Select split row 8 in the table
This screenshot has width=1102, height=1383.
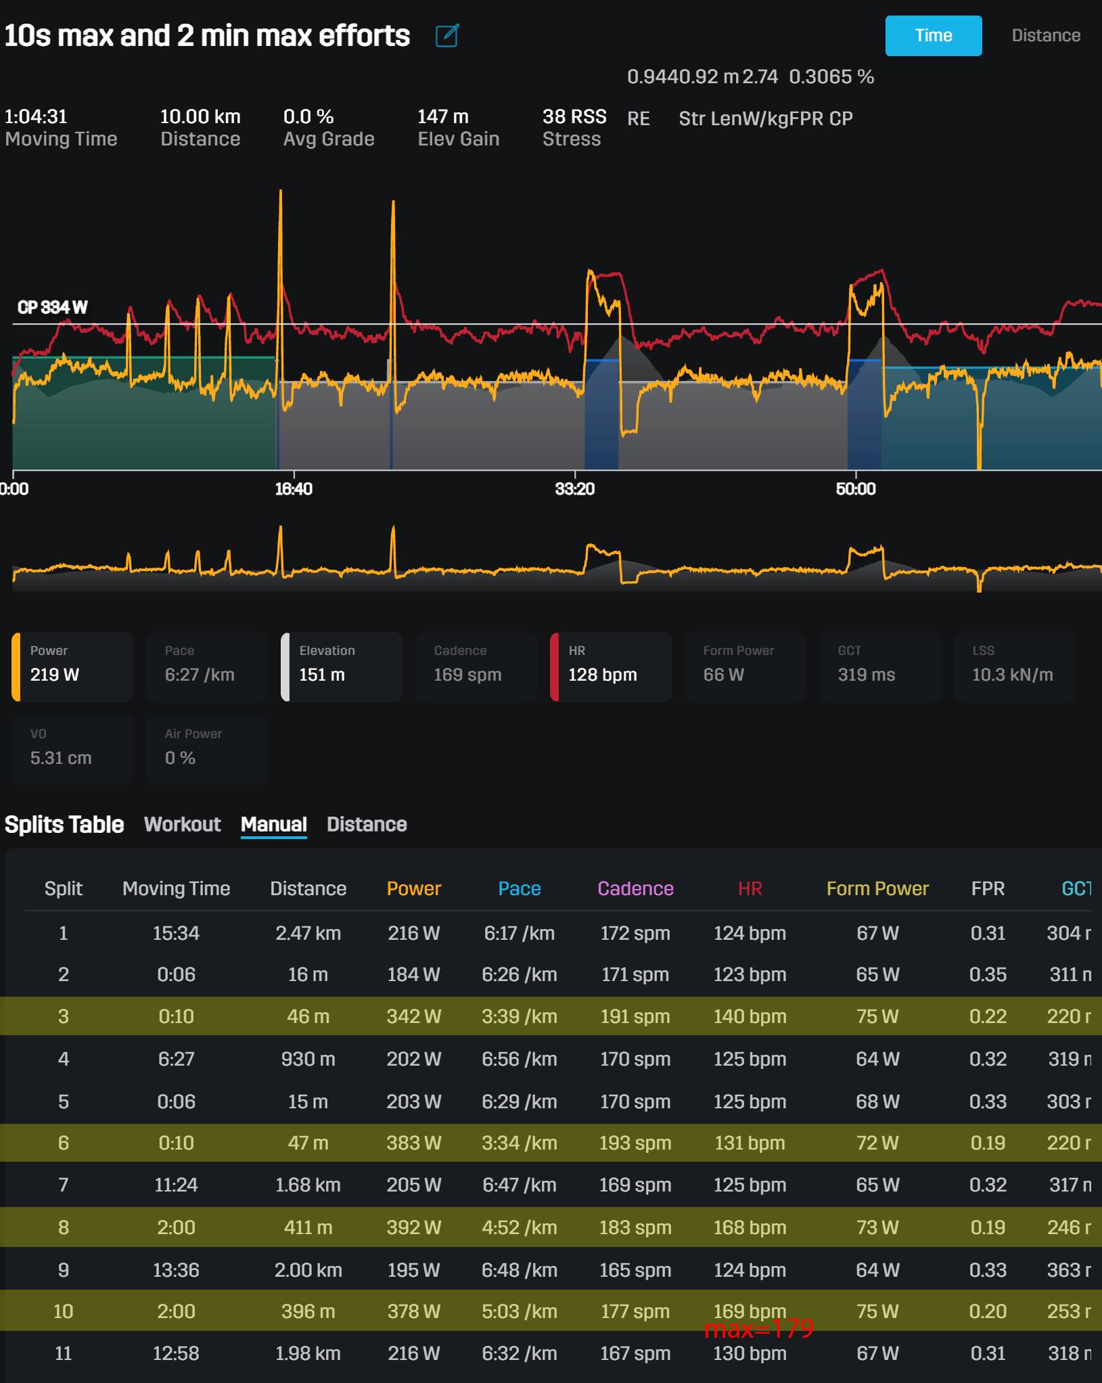pos(551,1227)
